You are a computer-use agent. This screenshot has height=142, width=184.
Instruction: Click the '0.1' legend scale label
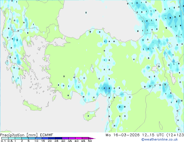point(3,141)
